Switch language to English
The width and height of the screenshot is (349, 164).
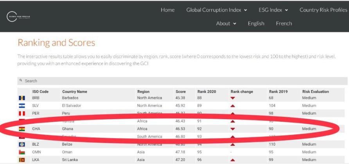256,23
